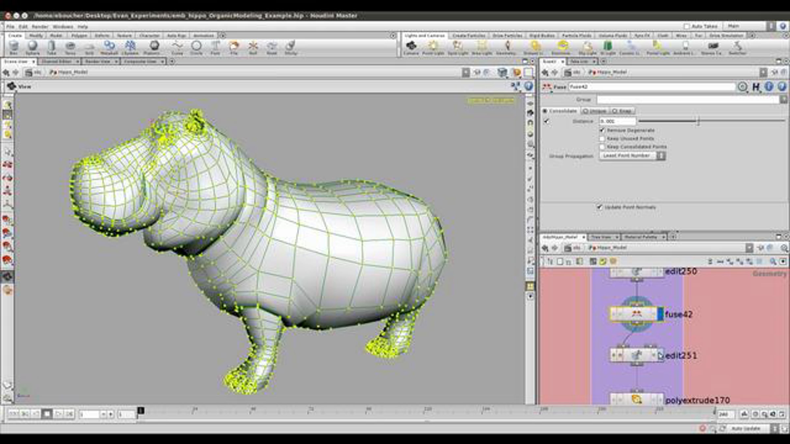Screen dimensions: 790x444
Task: Select the Metaball shelf tool
Action: [x=109, y=47]
